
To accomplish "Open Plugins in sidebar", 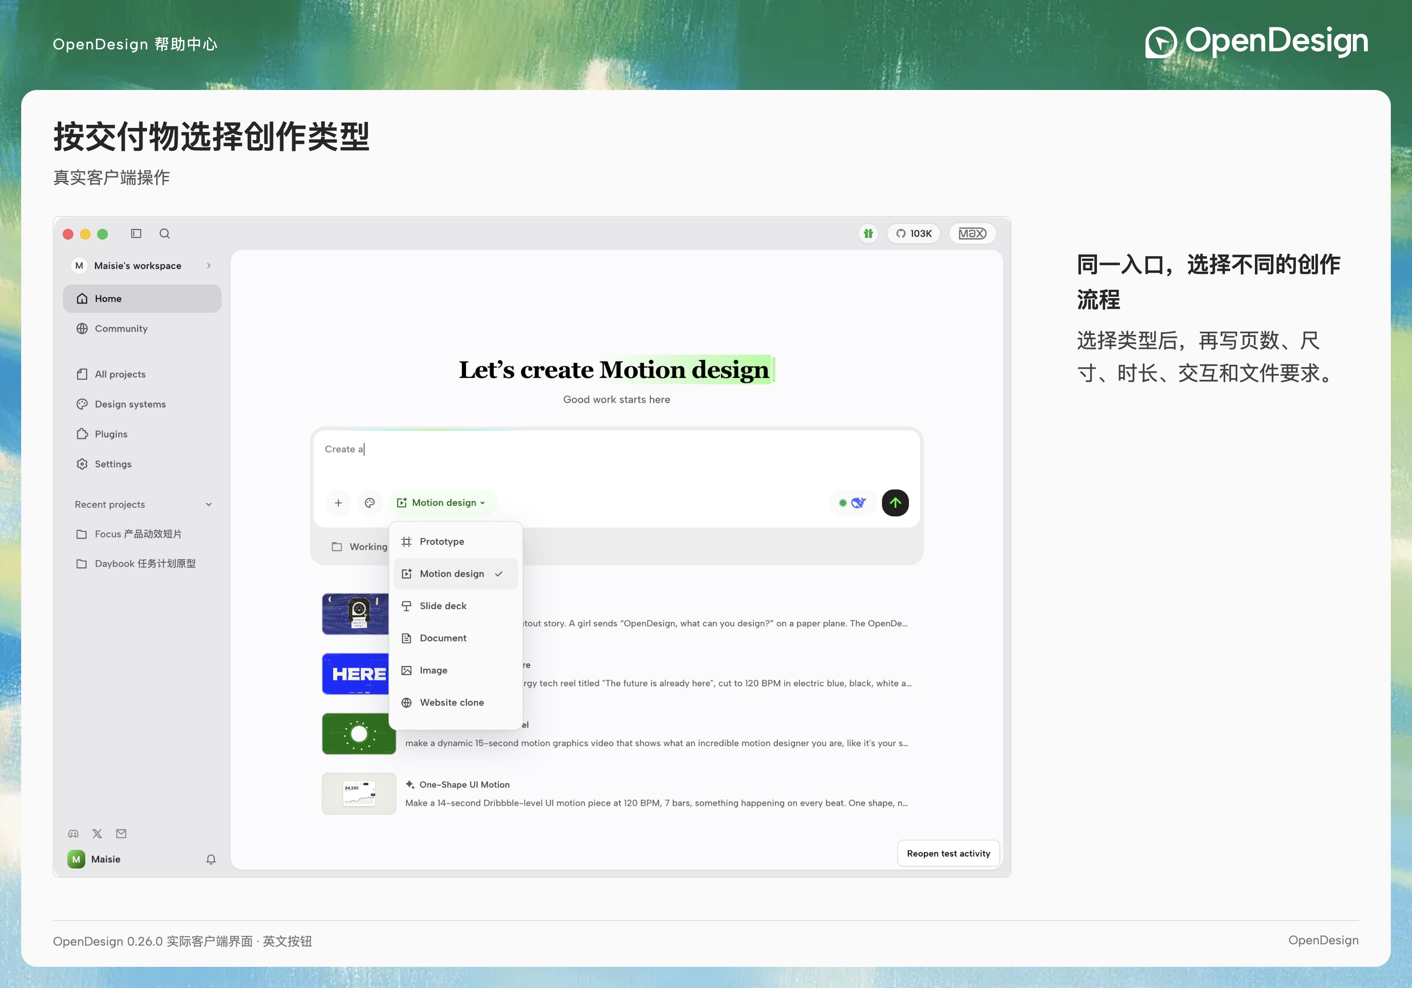I will tap(142, 434).
